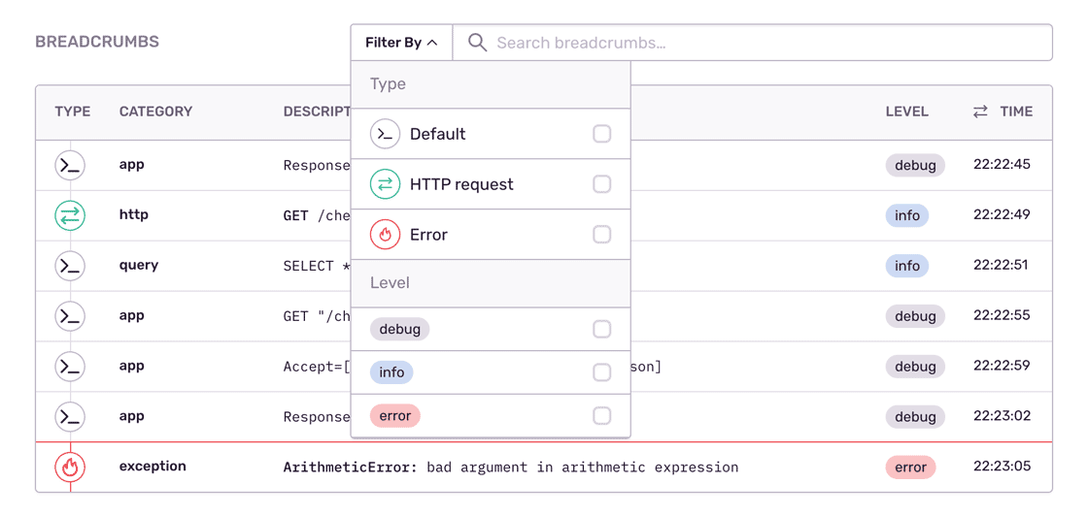The height and width of the screenshot is (516, 1088).
Task: Click the search magnifier icon
Action: pyautogui.click(x=477, y=43)
